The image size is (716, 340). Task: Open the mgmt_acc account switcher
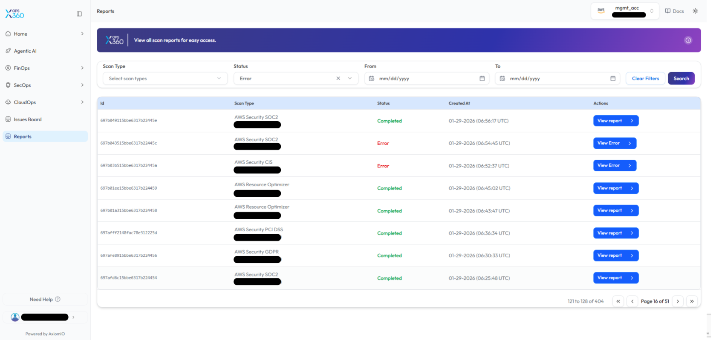pos(625,11)
